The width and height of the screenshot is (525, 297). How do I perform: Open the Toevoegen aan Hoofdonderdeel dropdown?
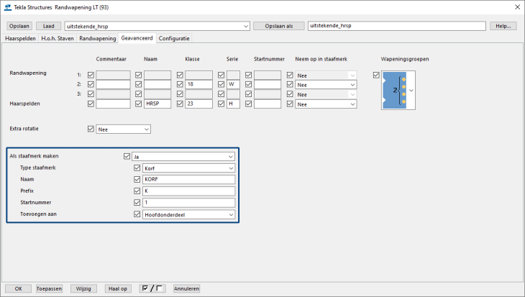188,214
